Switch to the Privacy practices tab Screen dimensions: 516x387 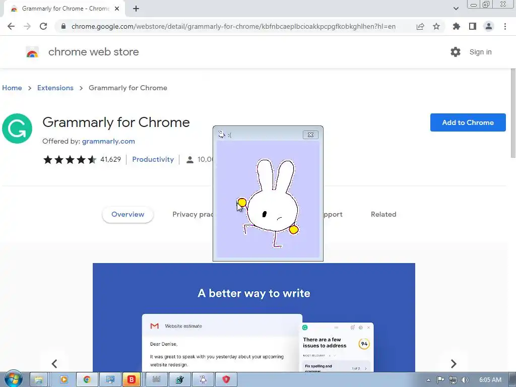pyautogui.click(x=192, y=214)
